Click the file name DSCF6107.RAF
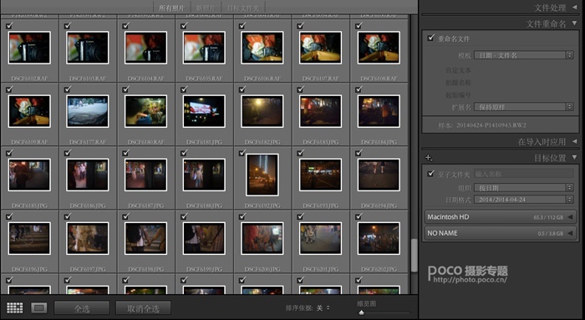The image size is (585, 320). (320, 79)
